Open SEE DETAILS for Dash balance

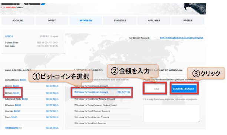(x=52, y=117)
